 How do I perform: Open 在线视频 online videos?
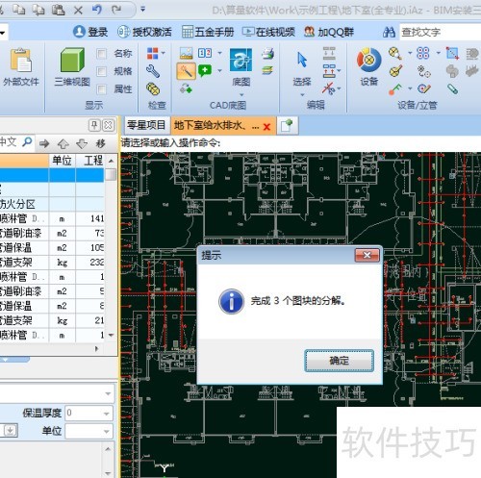[x=268, y=32]
